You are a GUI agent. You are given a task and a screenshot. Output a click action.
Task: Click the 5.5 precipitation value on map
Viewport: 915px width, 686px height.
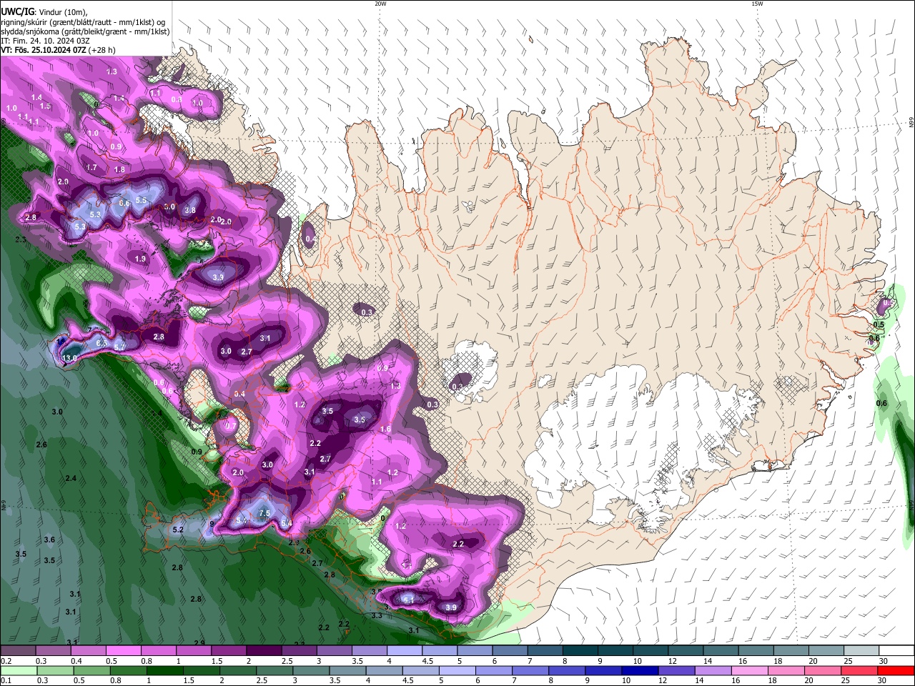(141, 200)
